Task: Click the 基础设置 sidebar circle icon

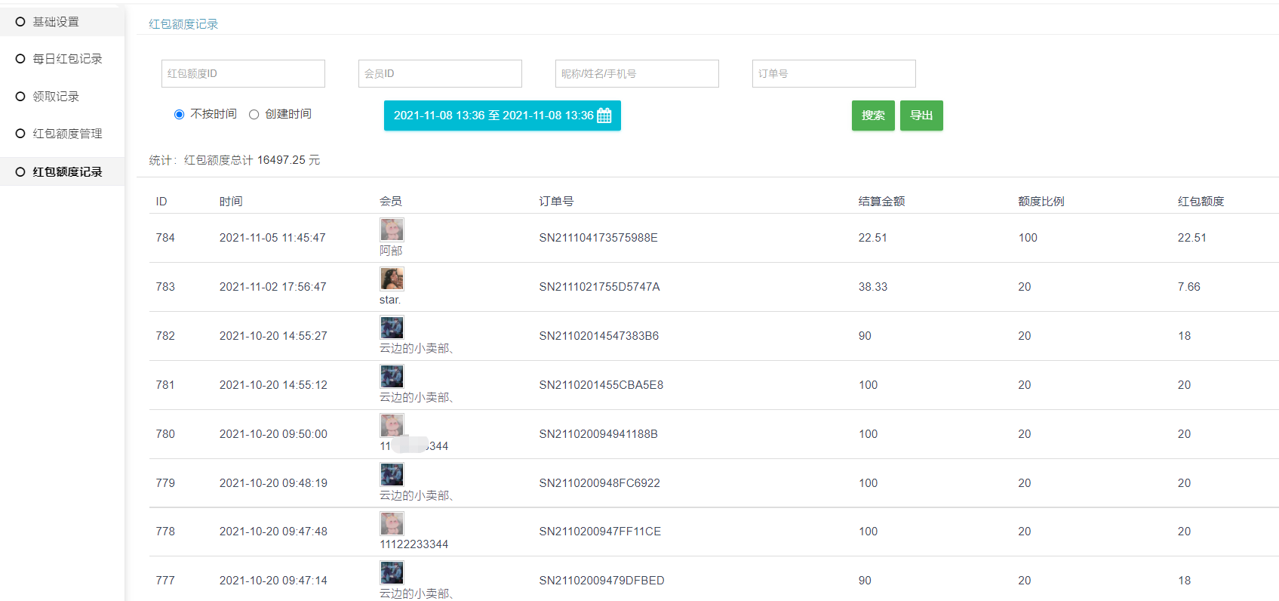Action: [20, 22]
